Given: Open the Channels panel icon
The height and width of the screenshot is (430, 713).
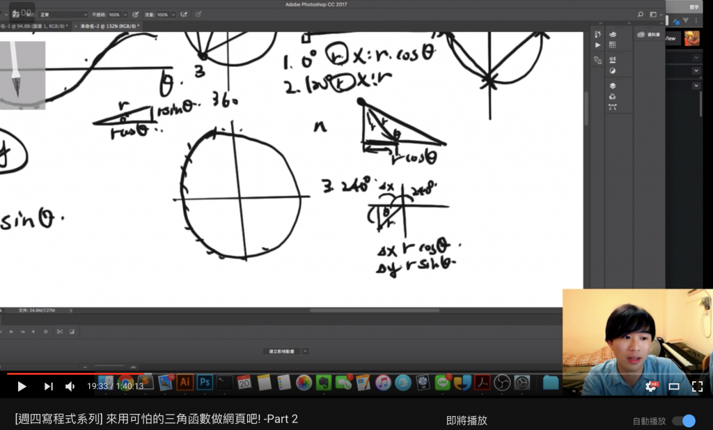Looking at the screenshot, I should (613, 96).
